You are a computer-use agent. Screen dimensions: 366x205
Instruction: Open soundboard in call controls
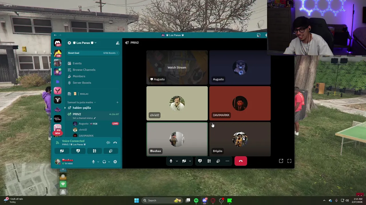(218, 161)
